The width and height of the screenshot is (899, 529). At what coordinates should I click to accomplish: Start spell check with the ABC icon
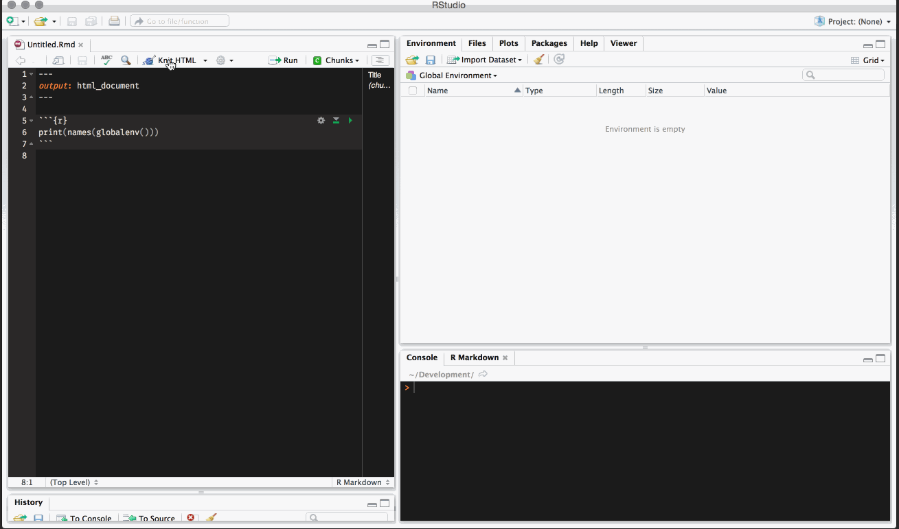point(106,60)
